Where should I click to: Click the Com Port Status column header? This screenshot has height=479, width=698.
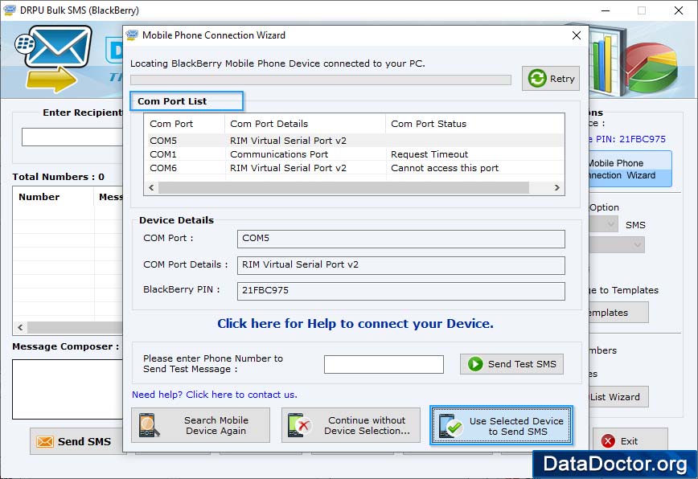475,124
